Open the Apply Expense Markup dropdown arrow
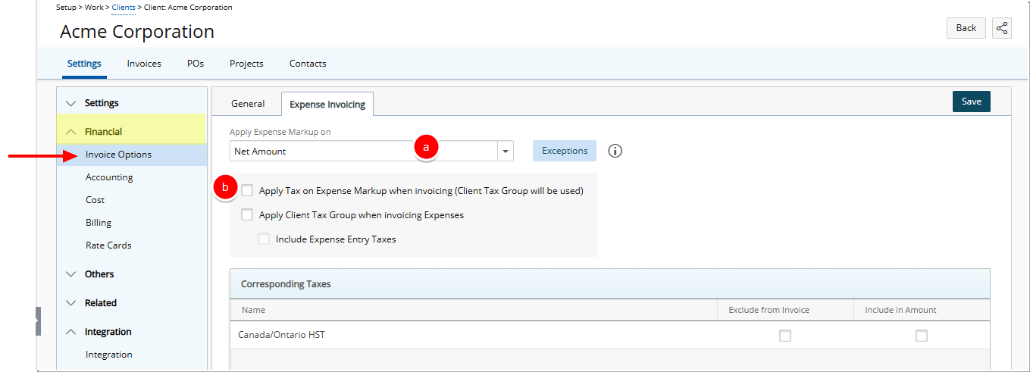Image resolution: width=1030 pixels, height=372 pixels. tap(506, 152)
